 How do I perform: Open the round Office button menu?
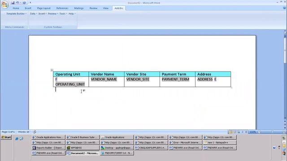5,4
